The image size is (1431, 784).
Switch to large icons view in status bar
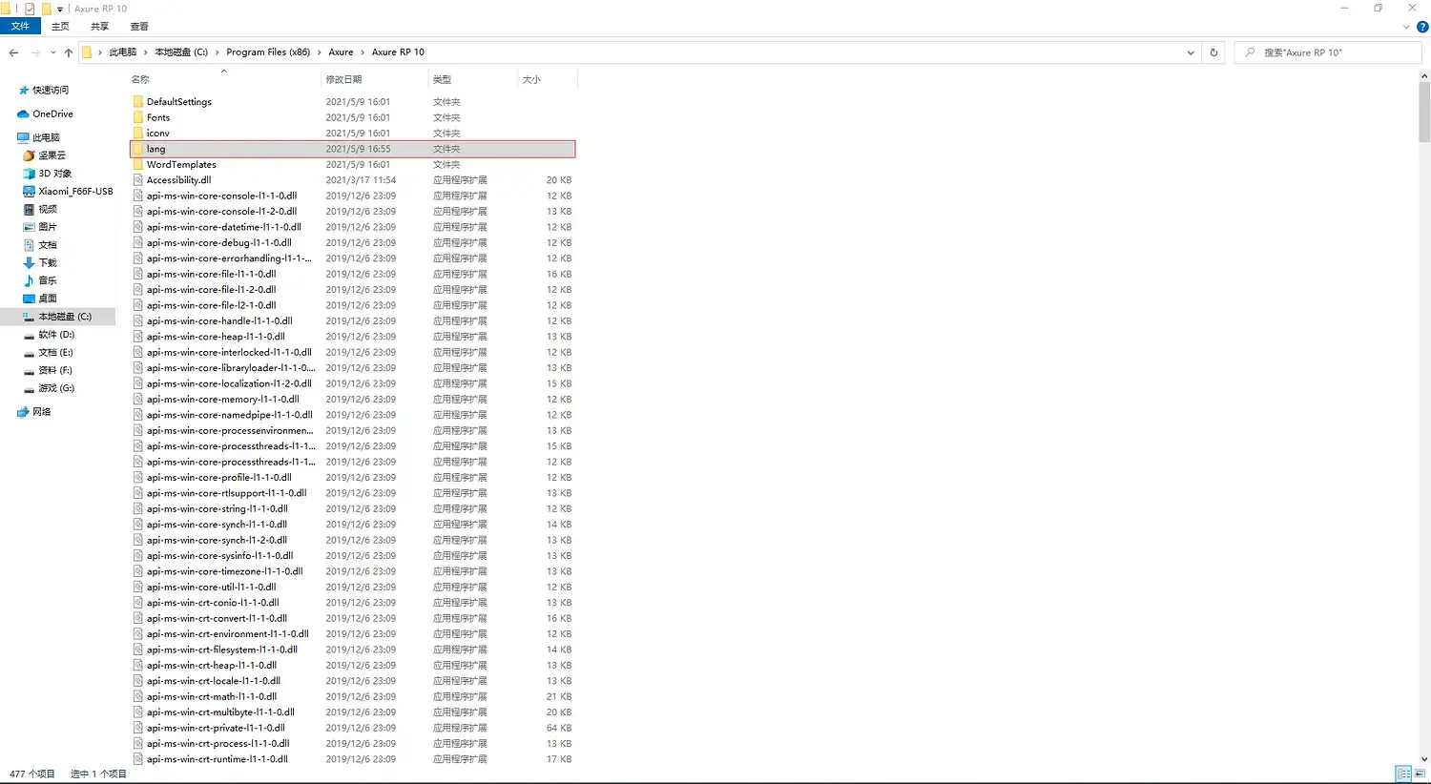pos(1419,774)
